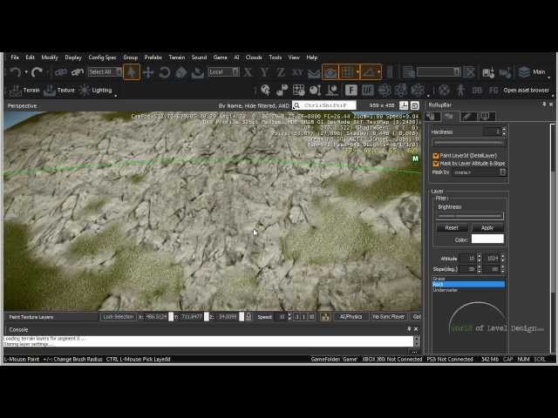Toggle the orange eye view-mode button
558x418 pixels.
click(330, 72)
